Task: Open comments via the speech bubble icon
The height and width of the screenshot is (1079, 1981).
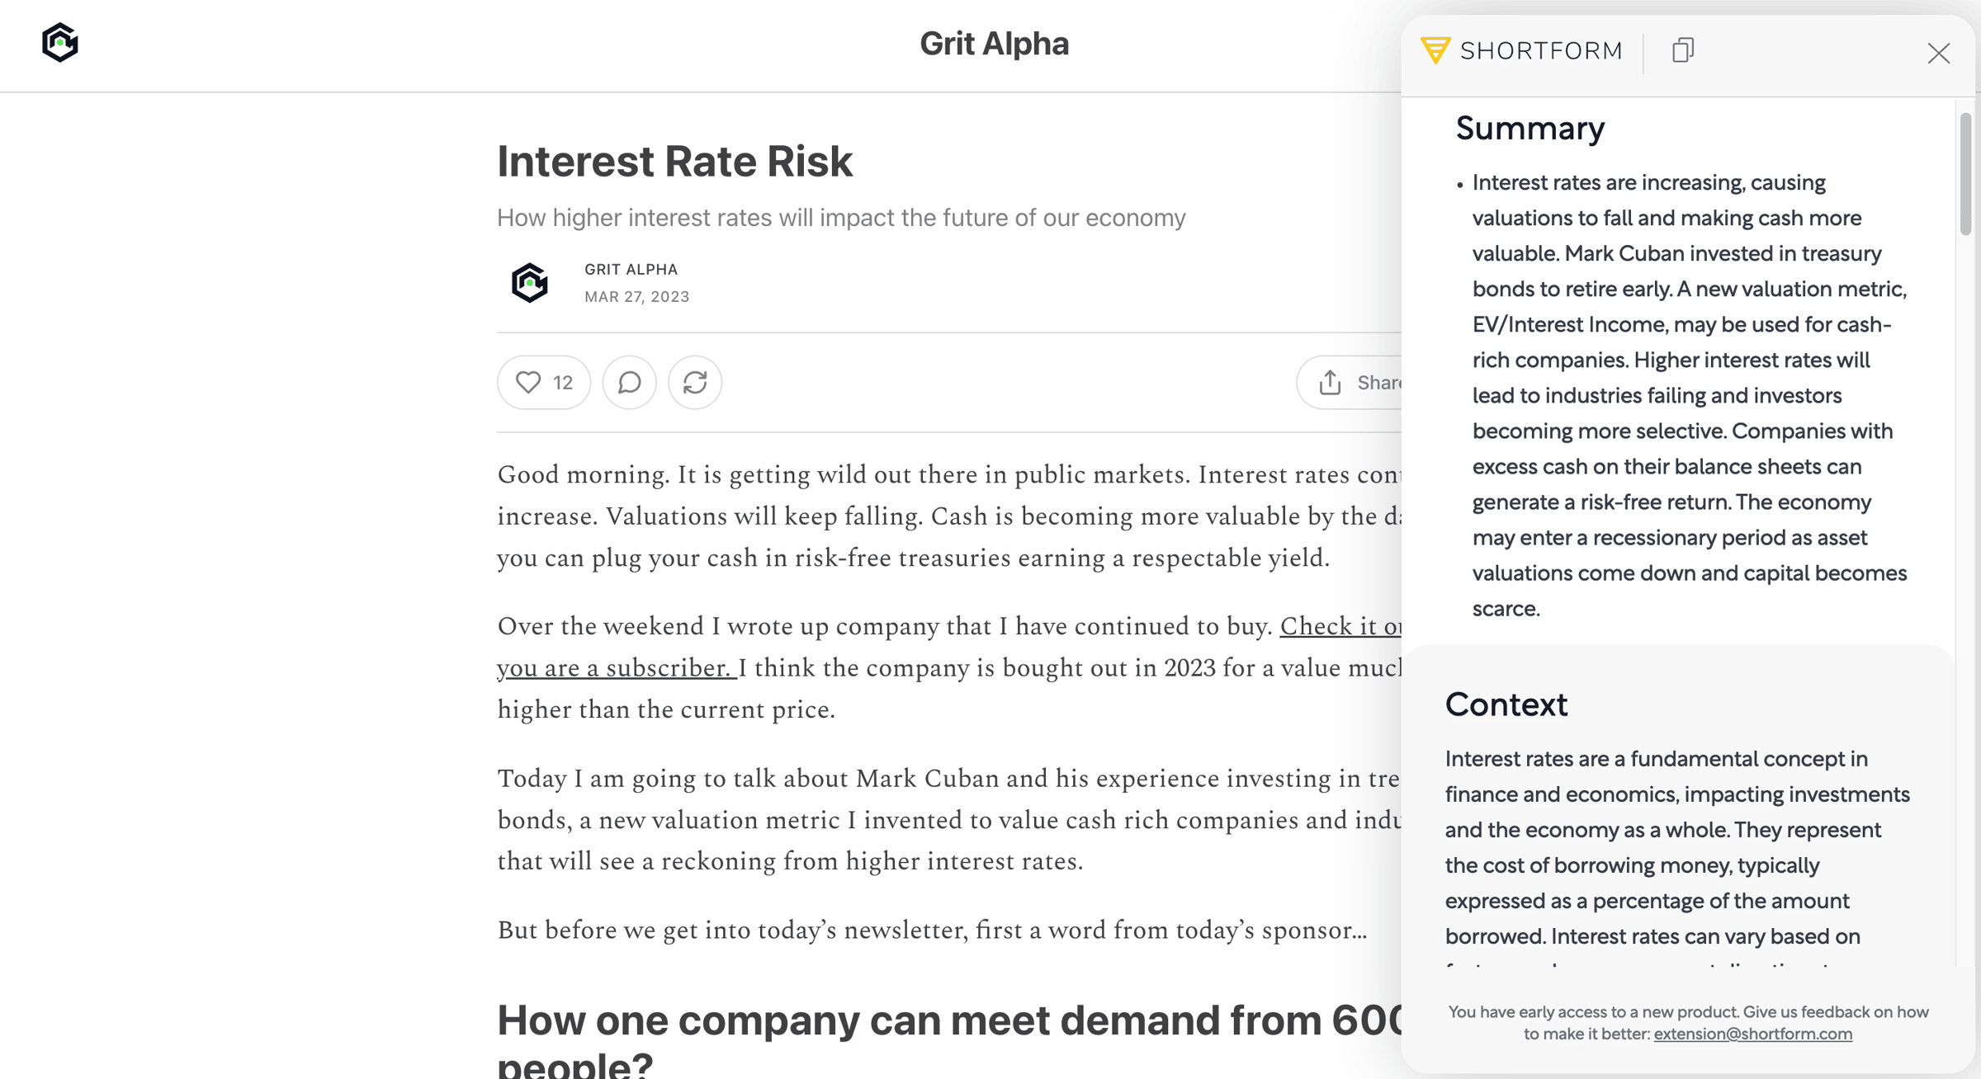Action: coord(629,382)
